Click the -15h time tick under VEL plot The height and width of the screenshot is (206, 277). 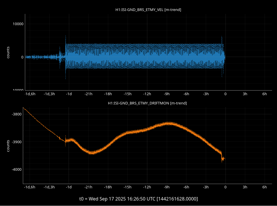pos(128,94)
